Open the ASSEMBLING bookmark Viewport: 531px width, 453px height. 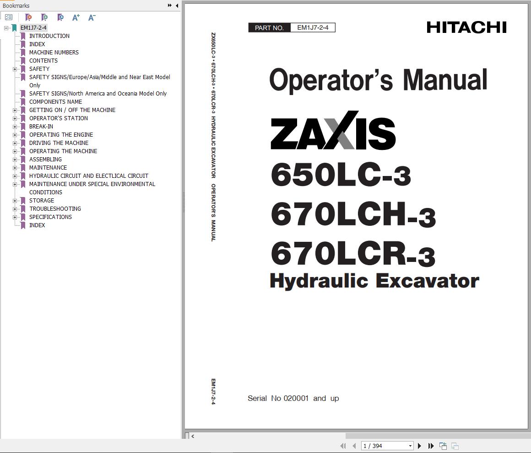(45, 159)
